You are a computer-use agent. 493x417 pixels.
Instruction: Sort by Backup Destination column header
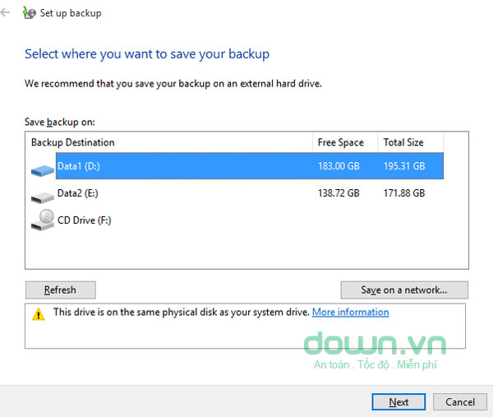coord(168,142)
